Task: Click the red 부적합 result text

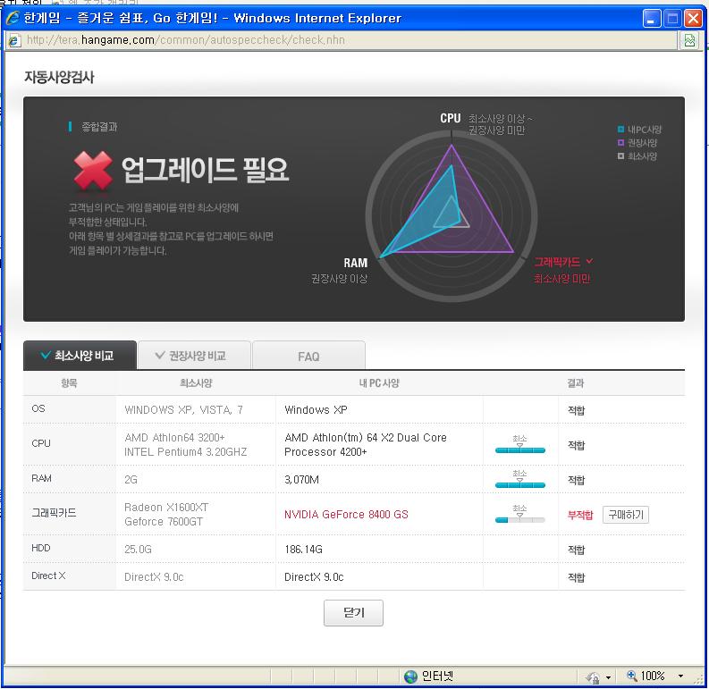Action: pyautogui.click(x=580, y=515)
